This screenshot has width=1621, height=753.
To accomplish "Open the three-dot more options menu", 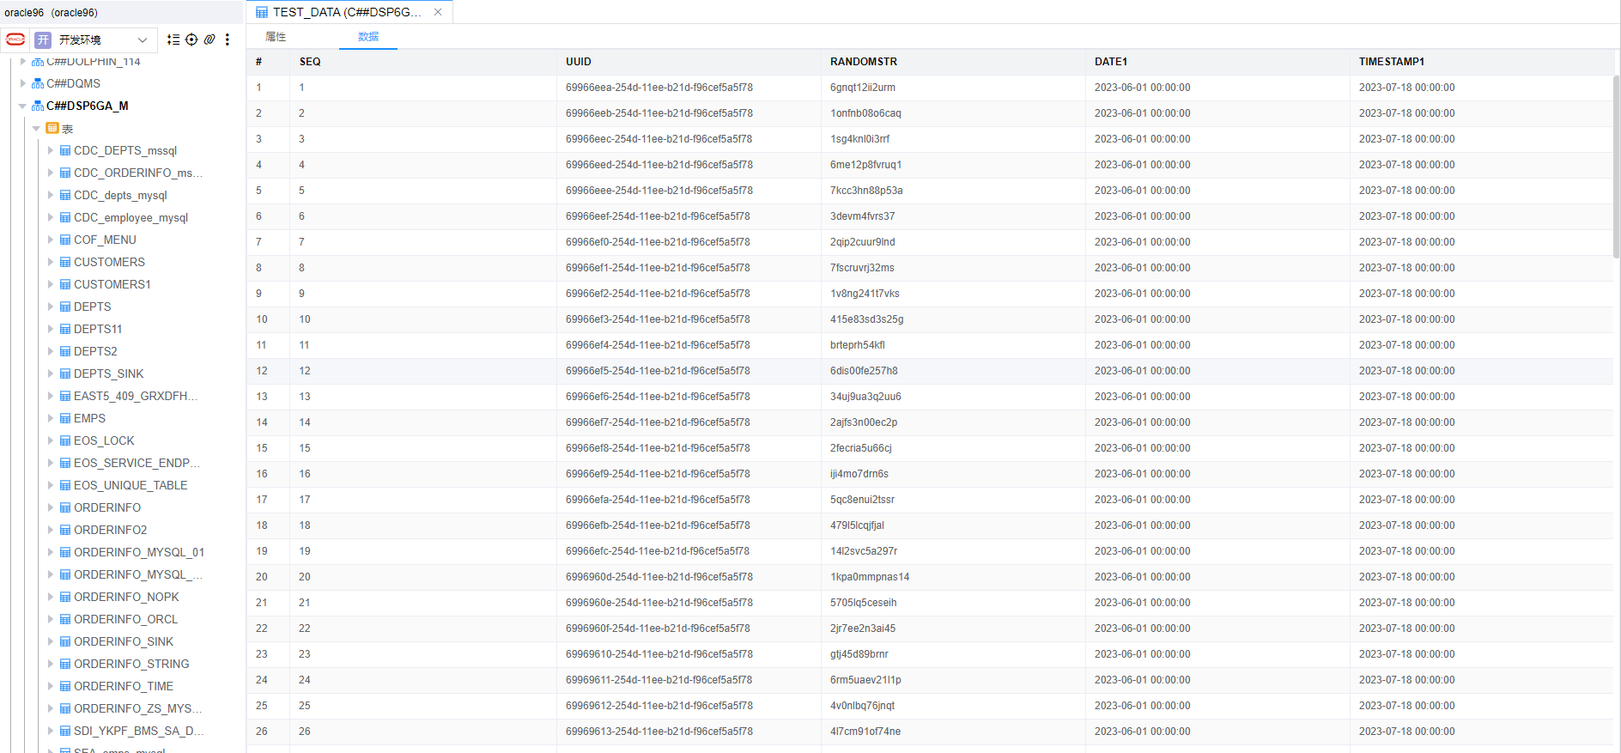I will tap(228, 39).
